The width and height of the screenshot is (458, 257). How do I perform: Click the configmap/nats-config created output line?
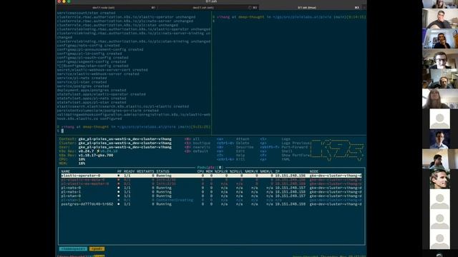(x=88, y=46)
